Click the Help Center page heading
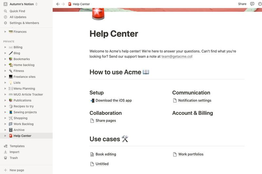The width and height of the screenshot is (262, 174). click(114, 34)
